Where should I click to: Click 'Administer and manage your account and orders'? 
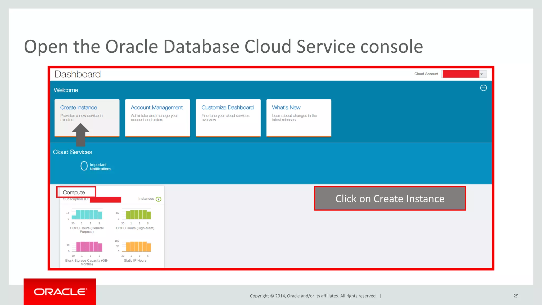pos(154,118)
